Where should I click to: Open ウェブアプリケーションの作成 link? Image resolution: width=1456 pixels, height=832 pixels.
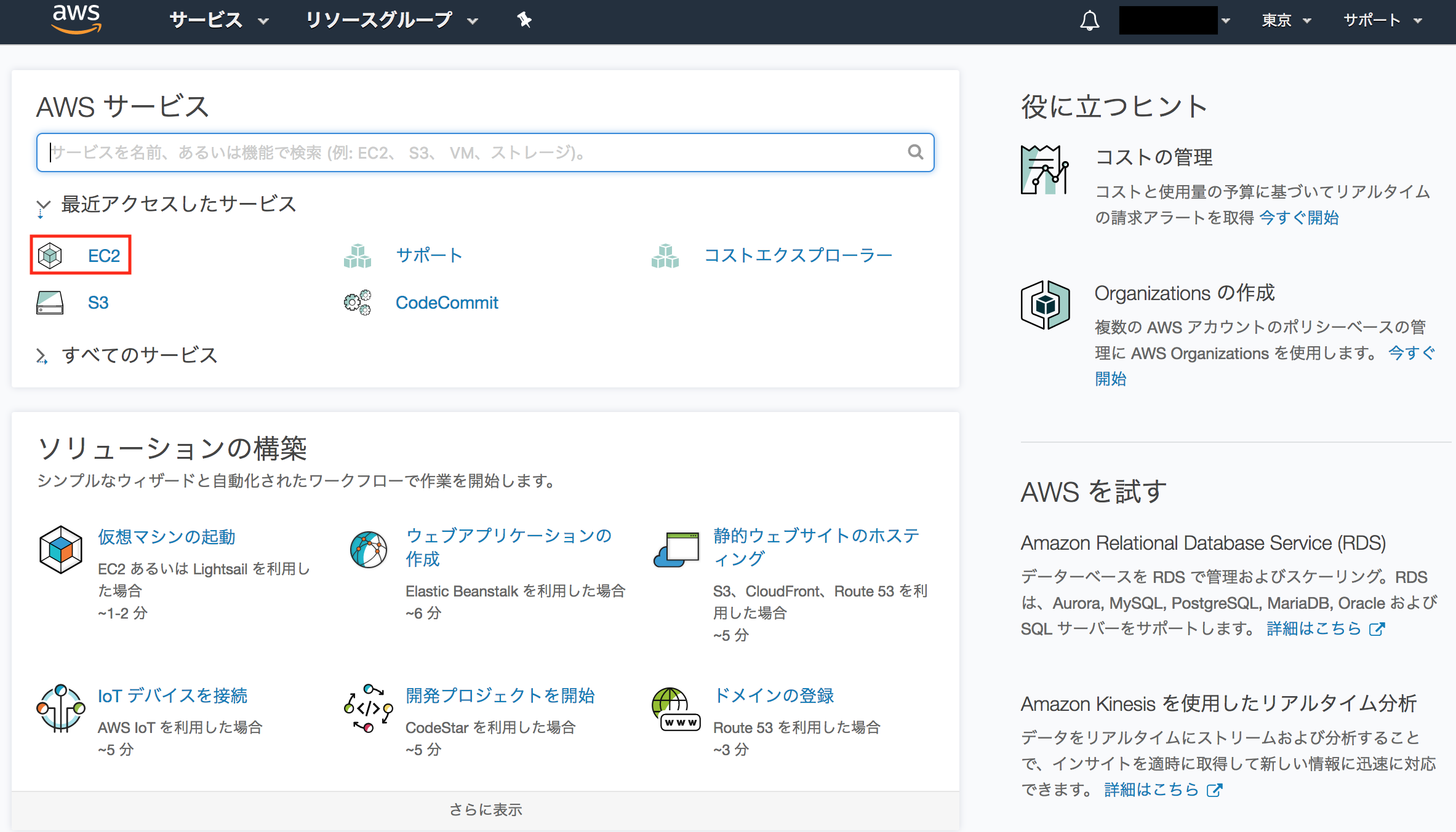point(508,547)
